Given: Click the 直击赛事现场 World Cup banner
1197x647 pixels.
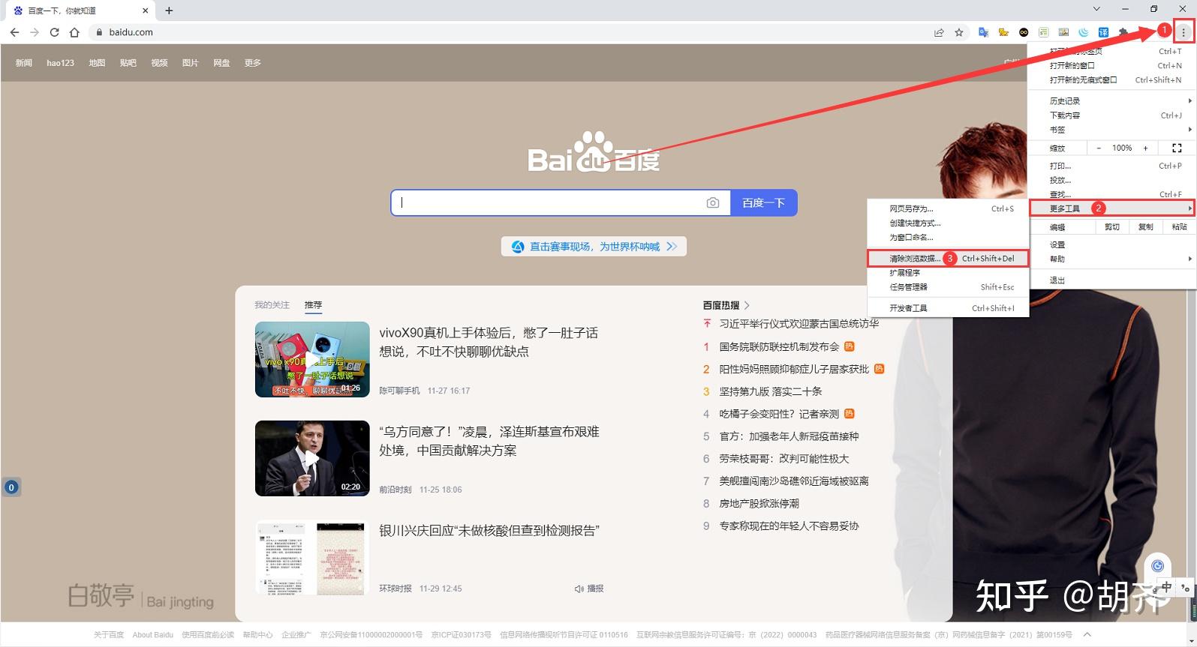Looking at the screenshot, I should [x=594, y=246].
